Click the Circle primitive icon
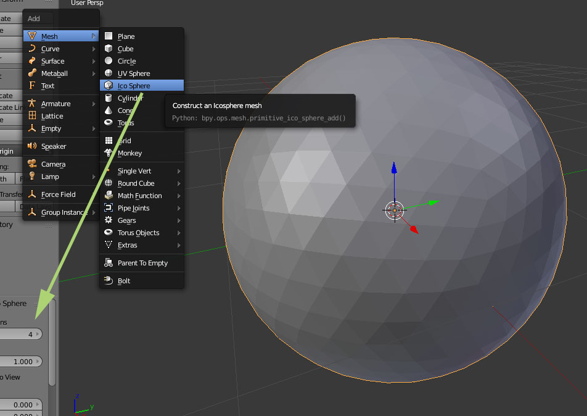This screenshot has height=416, width=587. click(x=109, y=60)
